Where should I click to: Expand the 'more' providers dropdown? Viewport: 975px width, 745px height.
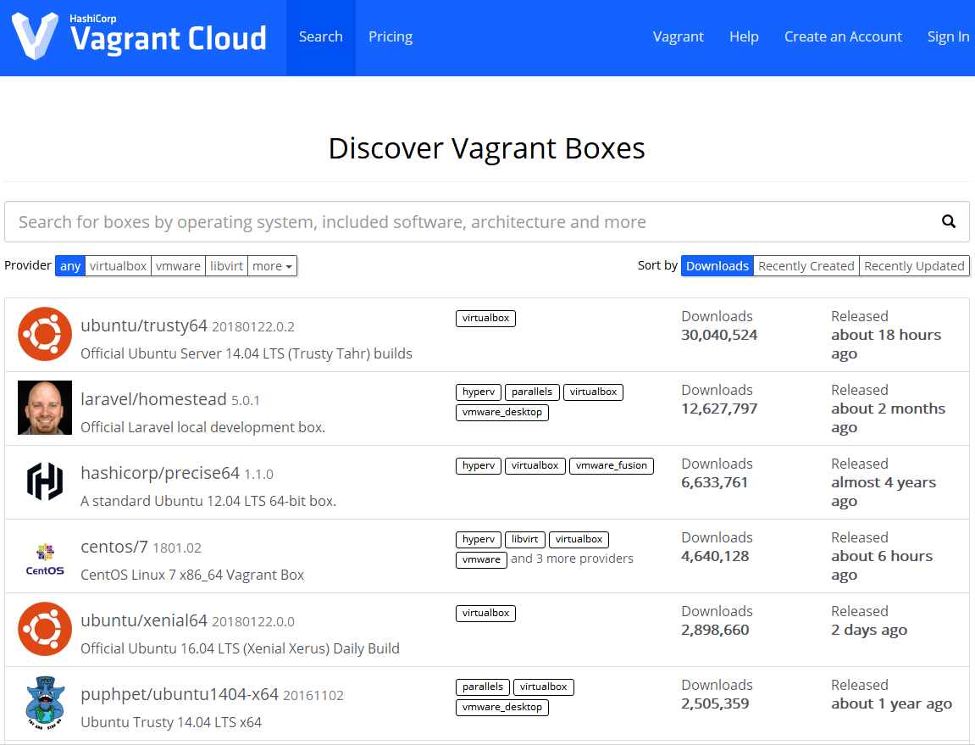click(272, 266)
